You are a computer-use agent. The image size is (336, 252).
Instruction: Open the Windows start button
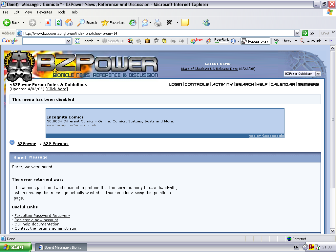click(x=16, y=247)
